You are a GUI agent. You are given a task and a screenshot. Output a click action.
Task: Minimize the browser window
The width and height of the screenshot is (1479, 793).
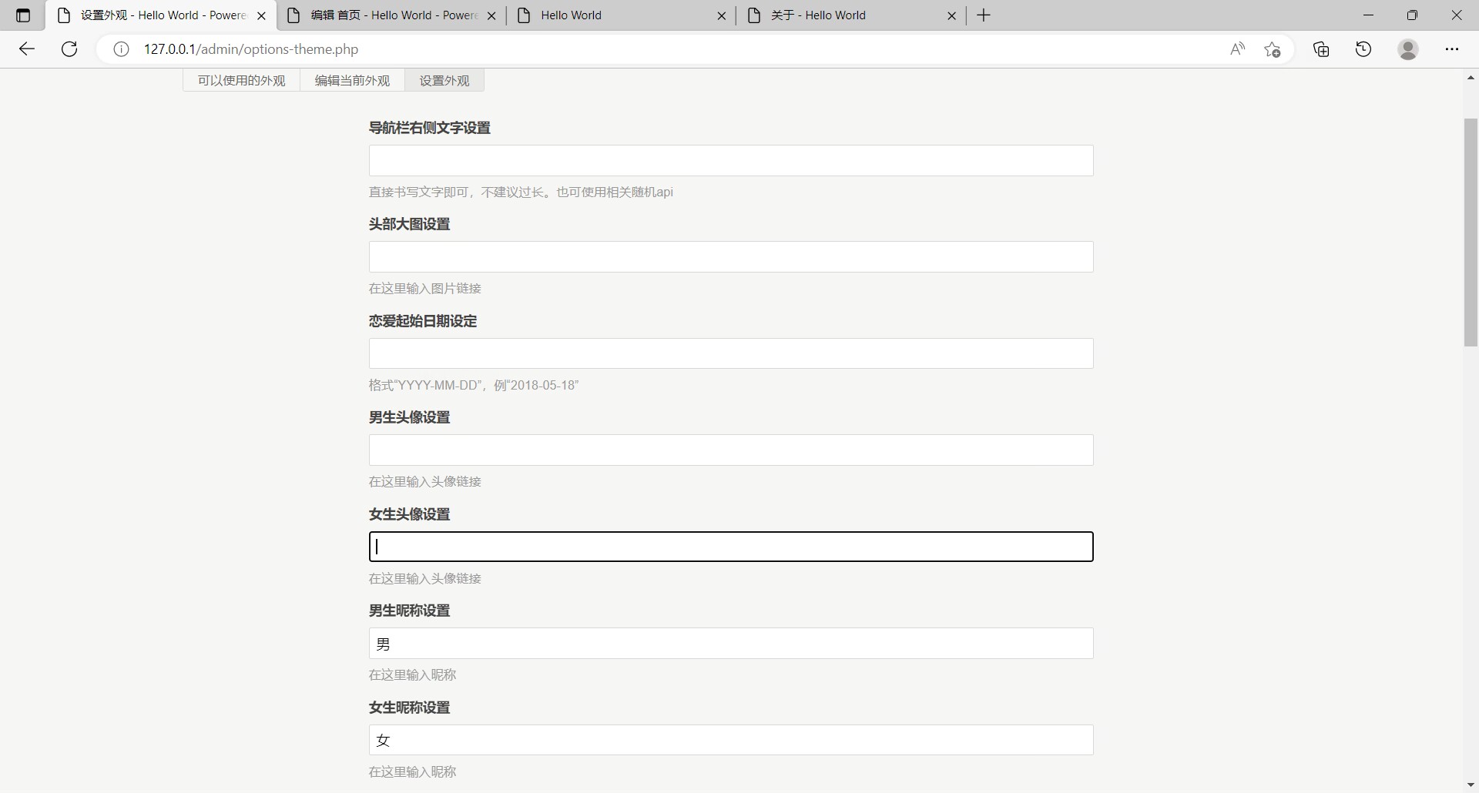click(x=1368, y=15)
